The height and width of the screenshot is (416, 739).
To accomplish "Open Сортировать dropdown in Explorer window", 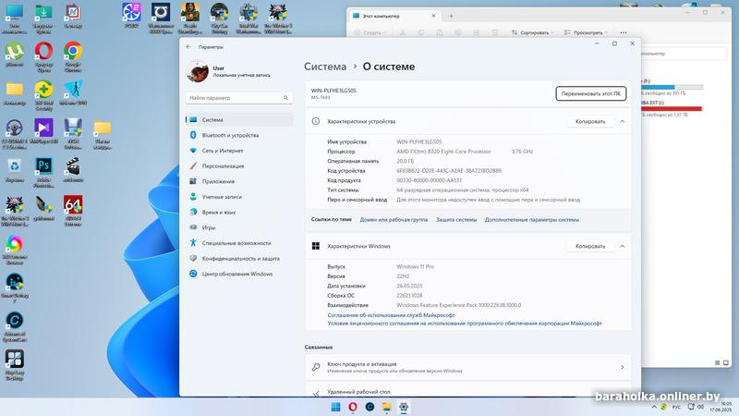I will pyautogui.click(x=532, y=32).
